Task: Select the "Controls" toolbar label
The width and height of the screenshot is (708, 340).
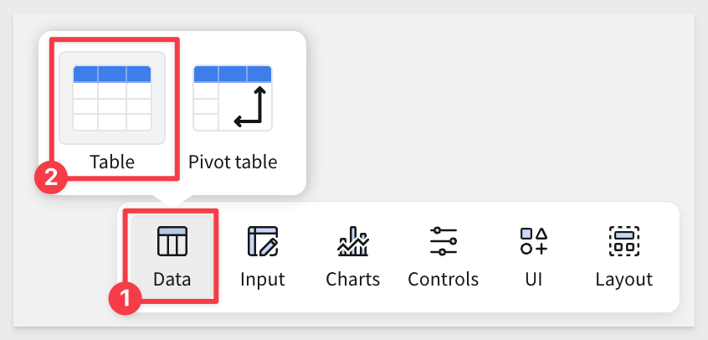Action: [x=443, y=279]
